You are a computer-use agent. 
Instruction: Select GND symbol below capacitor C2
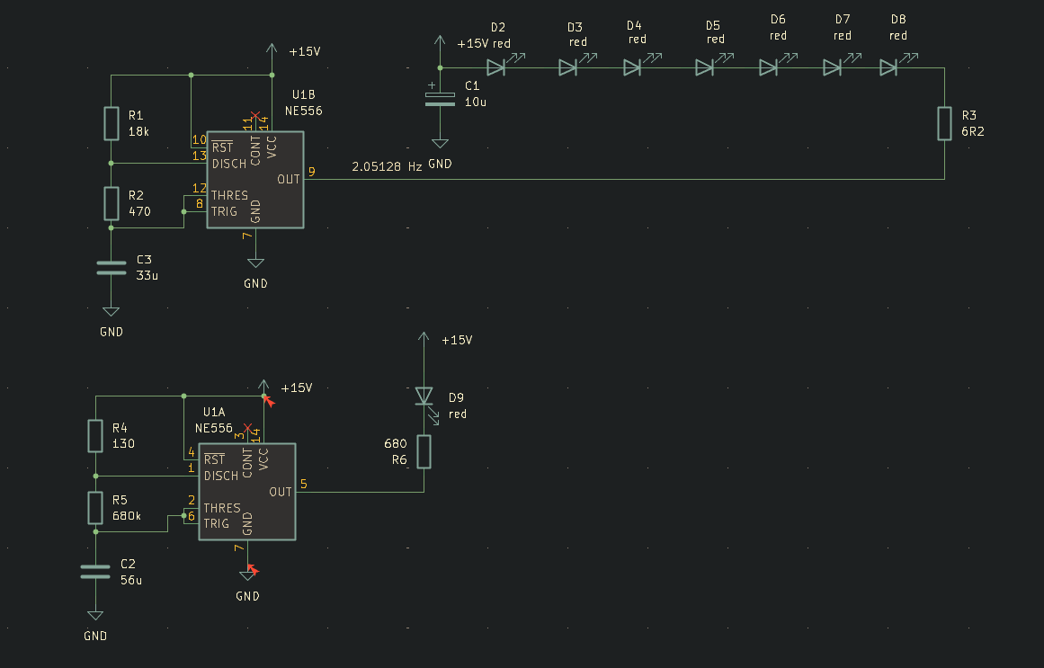(95, 616)
